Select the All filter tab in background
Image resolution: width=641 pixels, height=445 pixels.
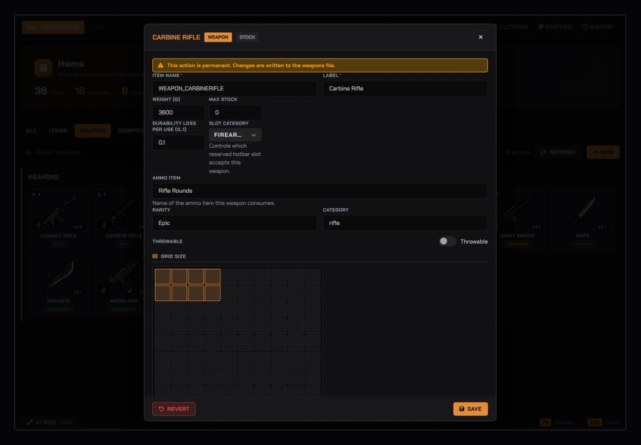tap(31, 131)
